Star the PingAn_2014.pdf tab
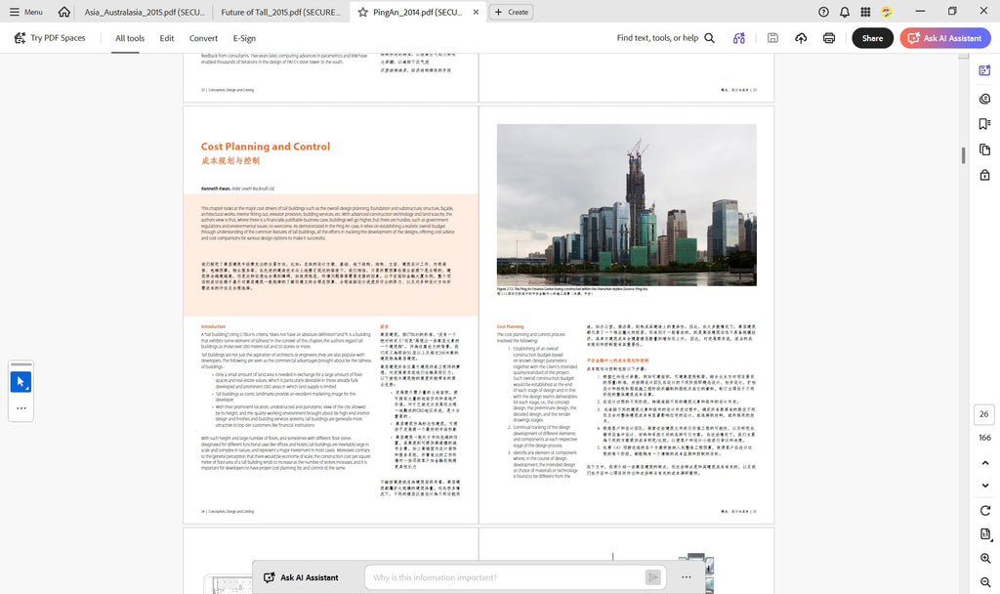The width and height of the screenshot is (1000, 594). coord(363,12)
